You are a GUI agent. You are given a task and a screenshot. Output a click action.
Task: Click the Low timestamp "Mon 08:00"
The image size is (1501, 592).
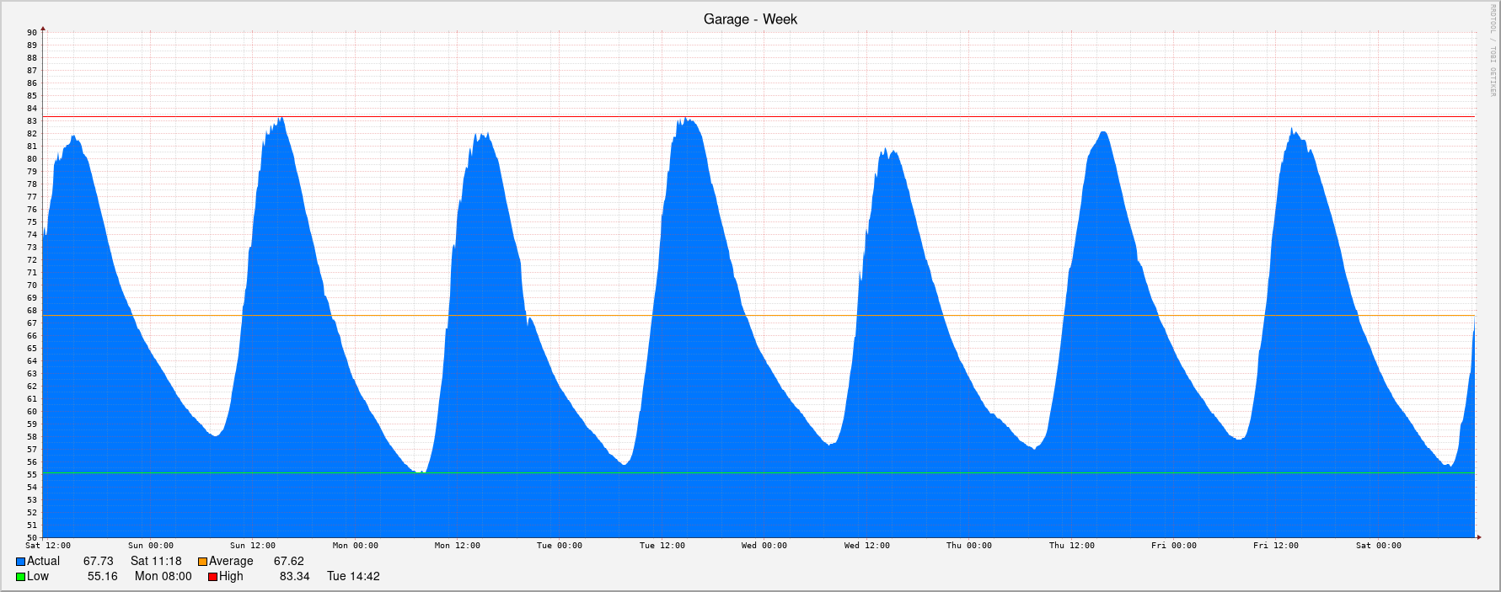pos(163,576)
